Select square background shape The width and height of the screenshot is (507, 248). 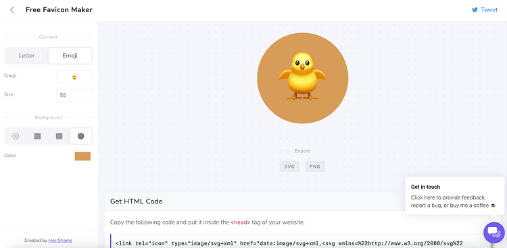(37, 136)
